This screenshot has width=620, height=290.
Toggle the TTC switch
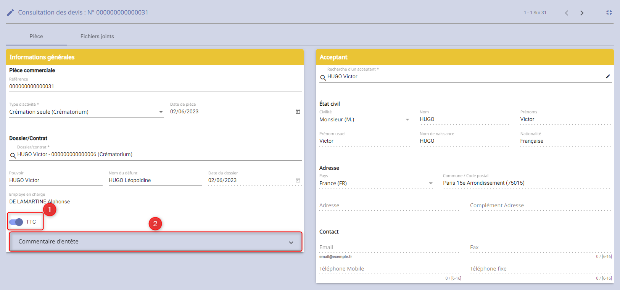(x=16, y=222)
